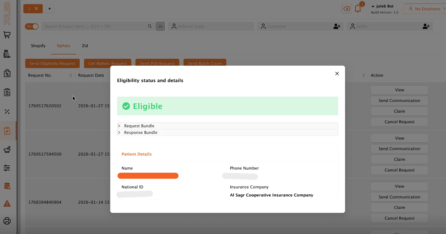This screenshot has height=234, width=446.
Task: Click the Send Eligibility Request button
Action: 52,64
